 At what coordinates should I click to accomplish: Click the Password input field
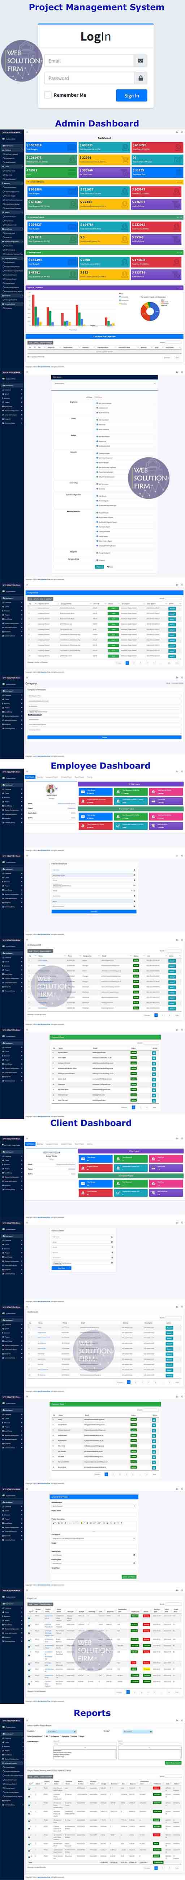click(x=88, y=78)
